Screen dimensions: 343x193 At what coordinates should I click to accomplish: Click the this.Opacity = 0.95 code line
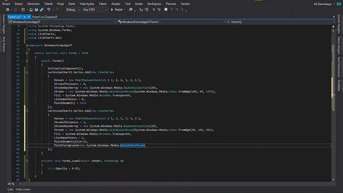[64, 168]
